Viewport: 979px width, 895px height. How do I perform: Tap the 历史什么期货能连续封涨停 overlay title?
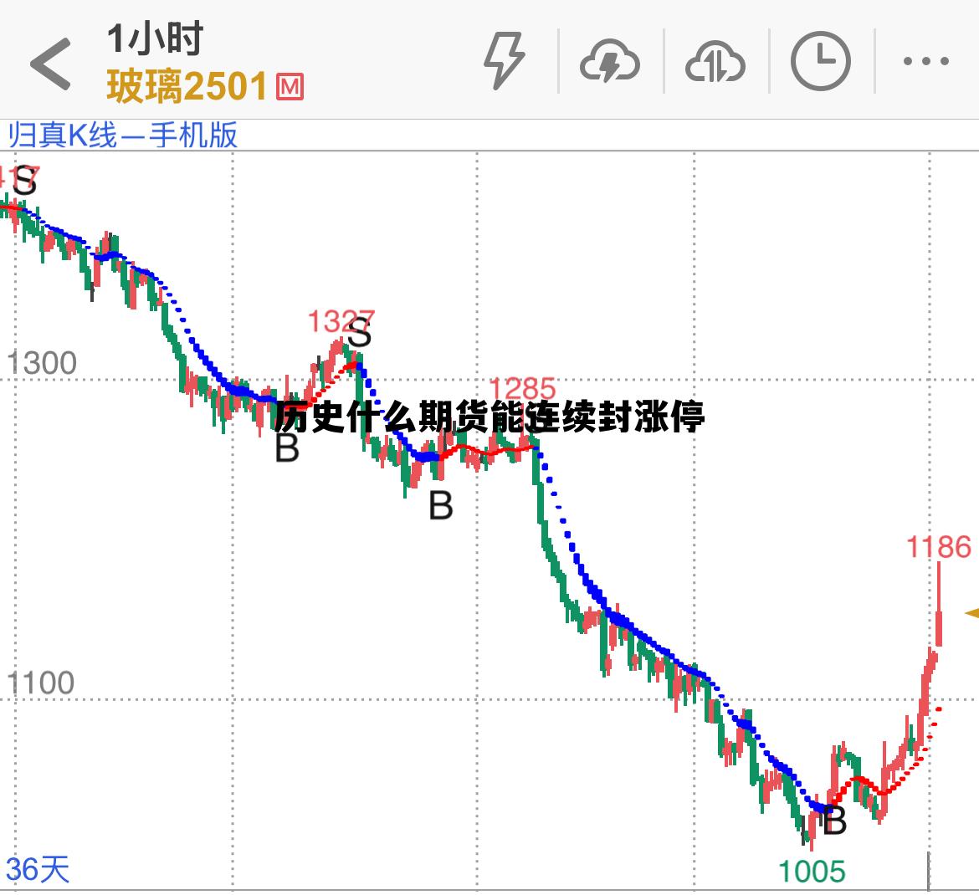pyautogui.click(x=489, y=417)
